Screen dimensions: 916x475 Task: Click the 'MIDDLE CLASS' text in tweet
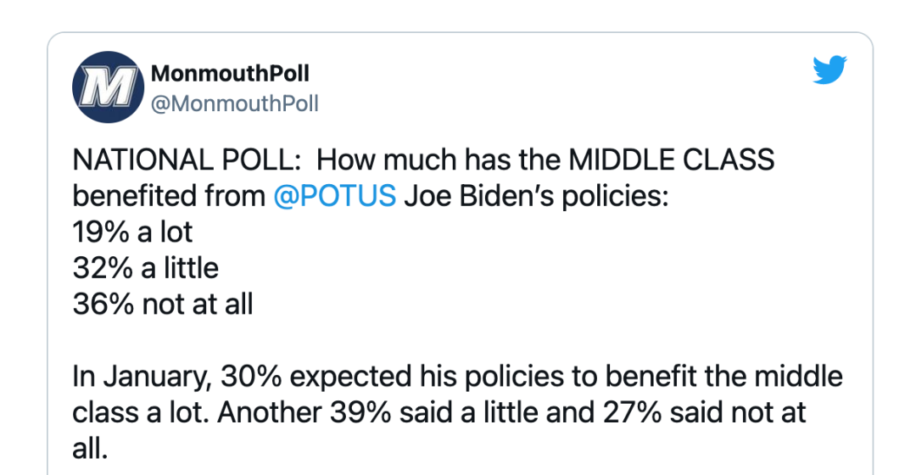click(x=671, y=160)
